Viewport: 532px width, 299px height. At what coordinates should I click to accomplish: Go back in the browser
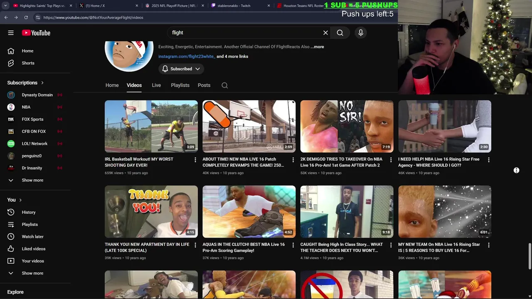click(6, 17)
